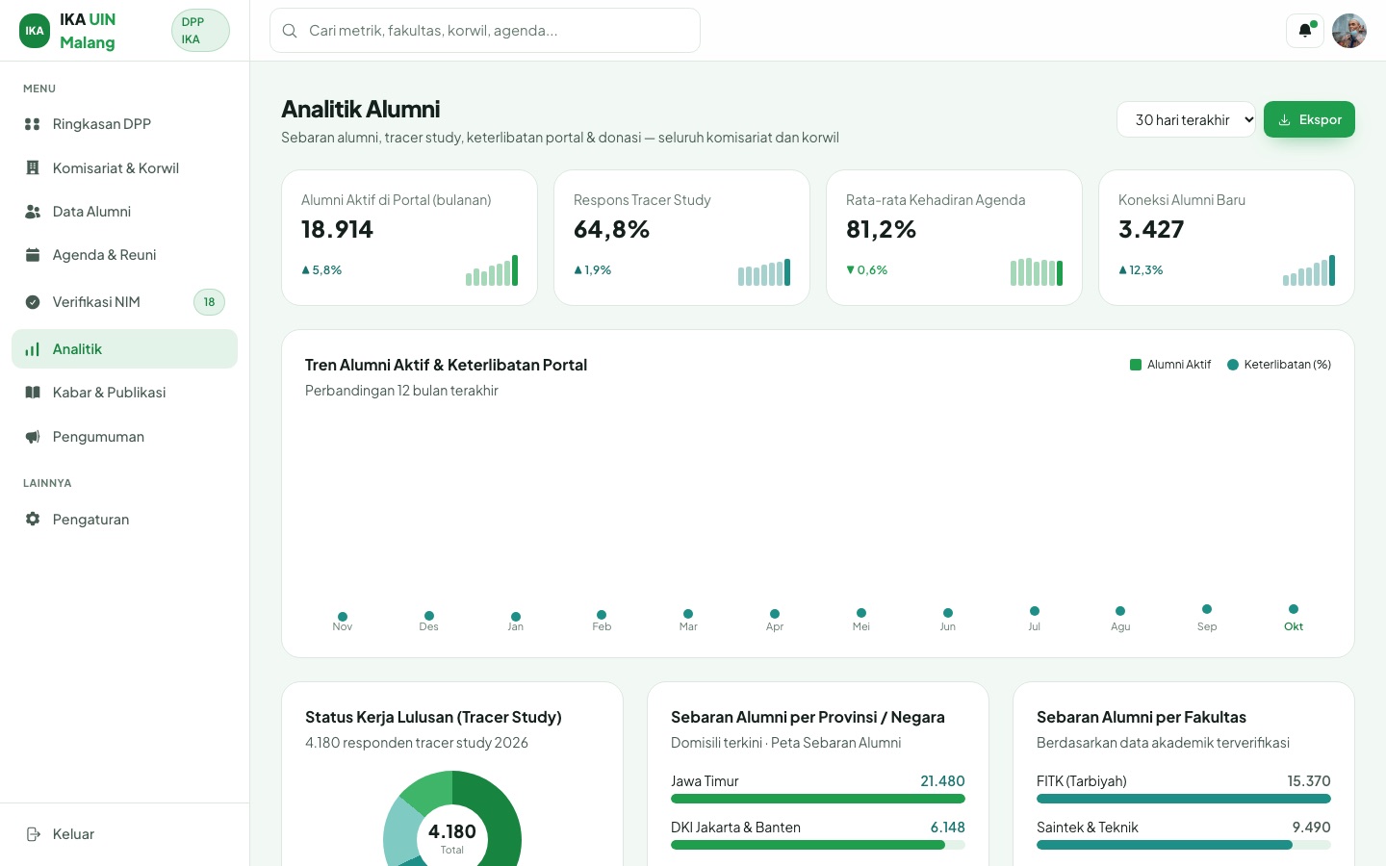Open the Agenda & Reuni menu
This screenshot has height=866, width=1386.
pos(125,255)
